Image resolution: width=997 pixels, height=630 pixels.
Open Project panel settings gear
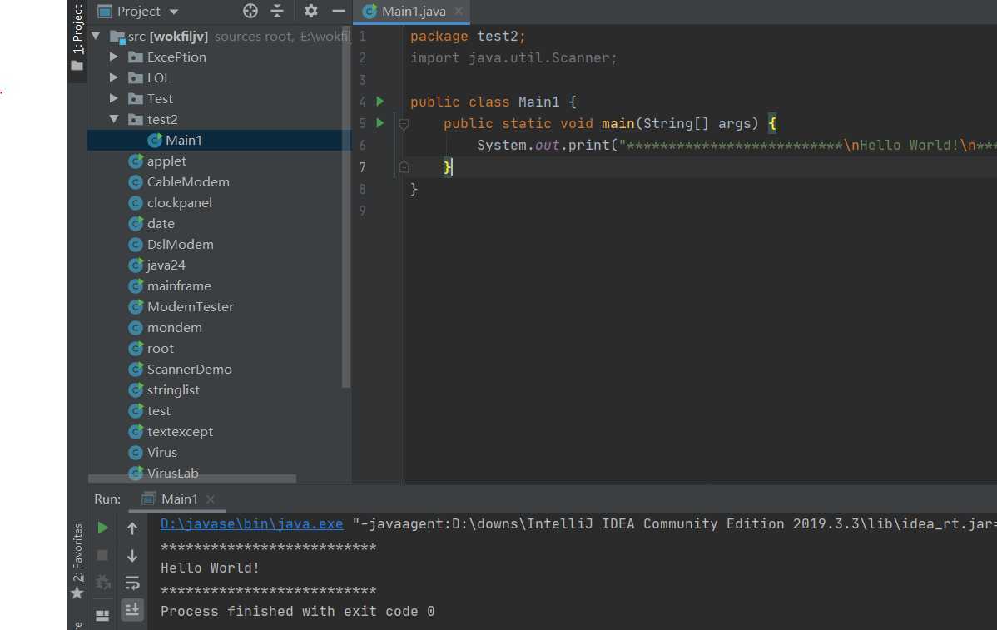tap(310, 11)
